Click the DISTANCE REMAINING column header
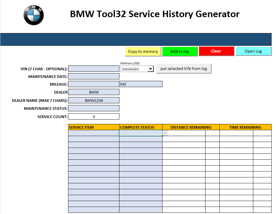This screenshot has width=276, height=214. pyautogui.click(x=191, y=127)
